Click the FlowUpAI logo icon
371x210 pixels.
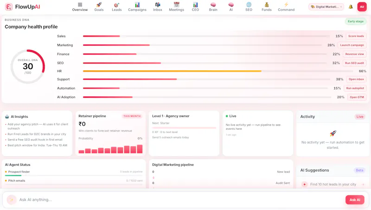click(9, 7)
